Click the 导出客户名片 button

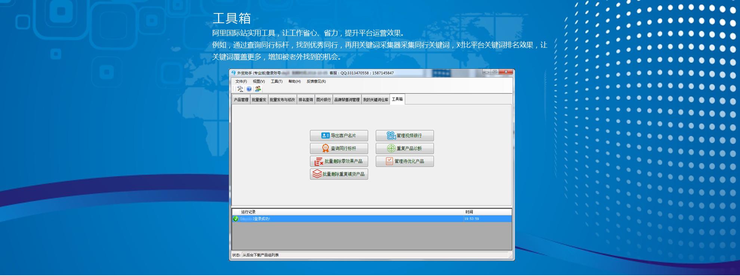pos(339,135)
